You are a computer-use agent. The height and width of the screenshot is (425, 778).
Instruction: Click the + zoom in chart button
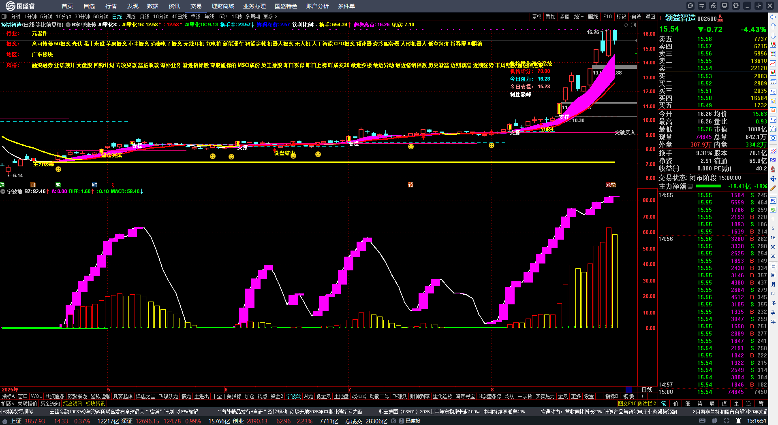point(643,396)
